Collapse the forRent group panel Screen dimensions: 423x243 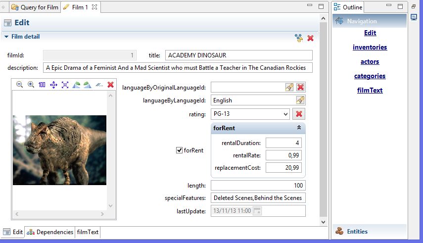tap(299, 128)
